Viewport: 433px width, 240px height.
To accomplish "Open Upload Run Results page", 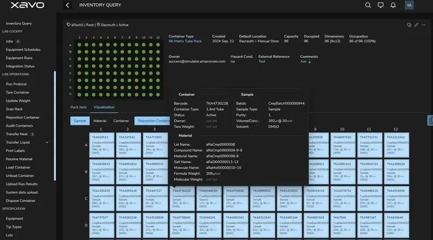I will point(22,184).
